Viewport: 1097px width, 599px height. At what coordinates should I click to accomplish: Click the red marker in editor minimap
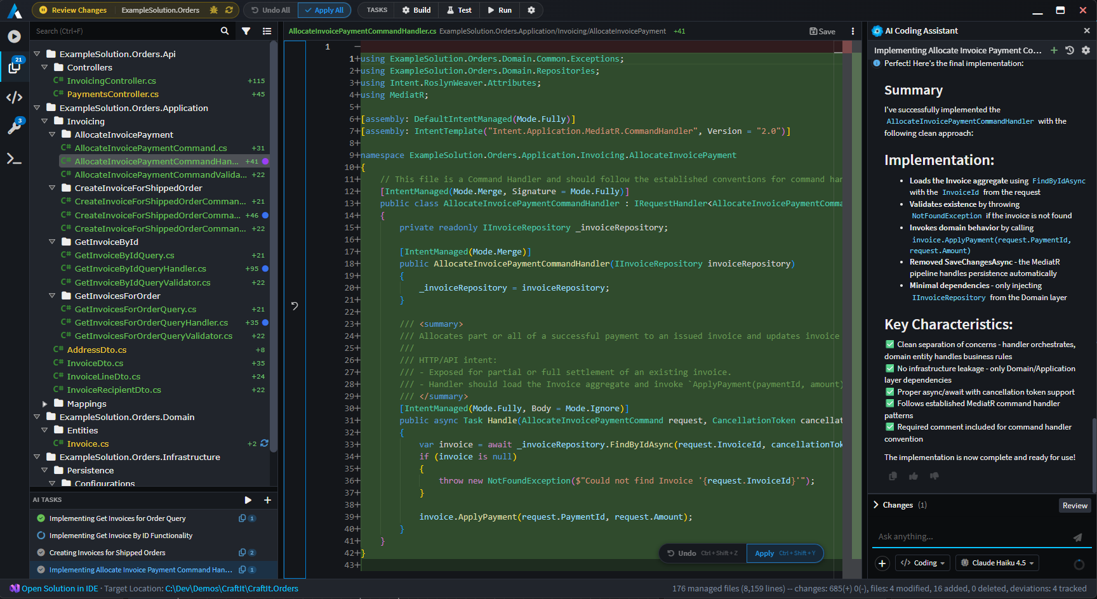tap(847, 46)
